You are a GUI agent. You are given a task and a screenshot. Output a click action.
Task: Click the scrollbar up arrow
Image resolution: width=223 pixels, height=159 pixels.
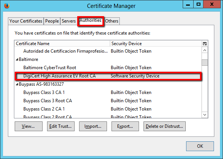(x=205, y=50)
